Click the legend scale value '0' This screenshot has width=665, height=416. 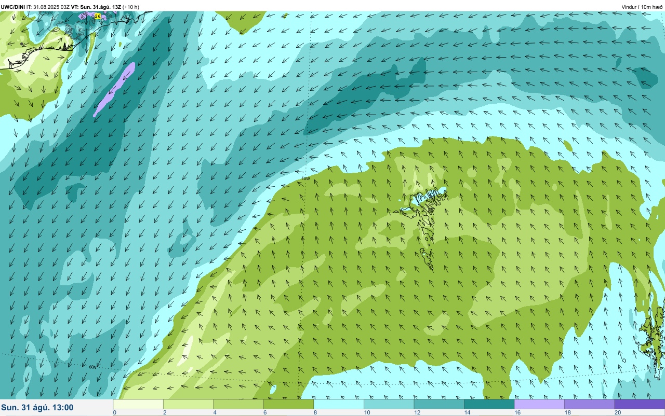(114, 413)
